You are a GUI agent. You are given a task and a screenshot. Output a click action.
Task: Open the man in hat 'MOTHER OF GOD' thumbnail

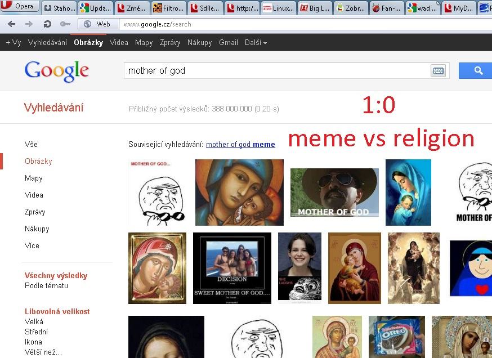pyautogui.click(x=334, y=193)
